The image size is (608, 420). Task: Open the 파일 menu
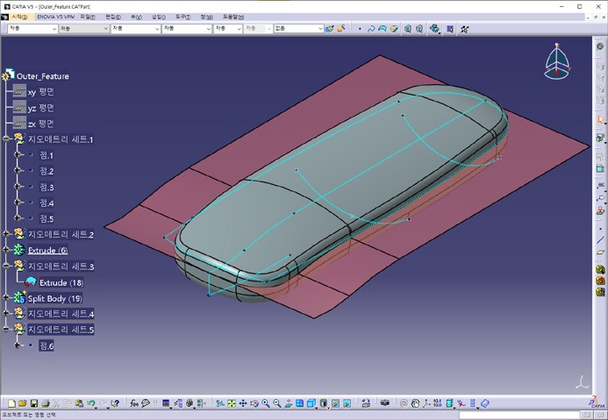click(x=88, y=17)
